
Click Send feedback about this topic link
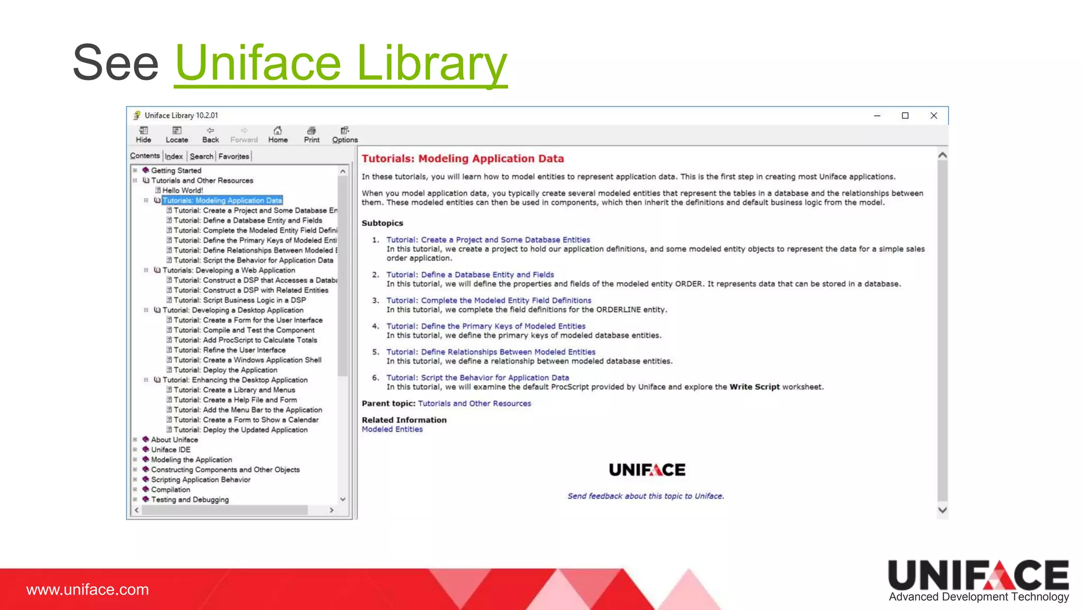tap(646, 496)
